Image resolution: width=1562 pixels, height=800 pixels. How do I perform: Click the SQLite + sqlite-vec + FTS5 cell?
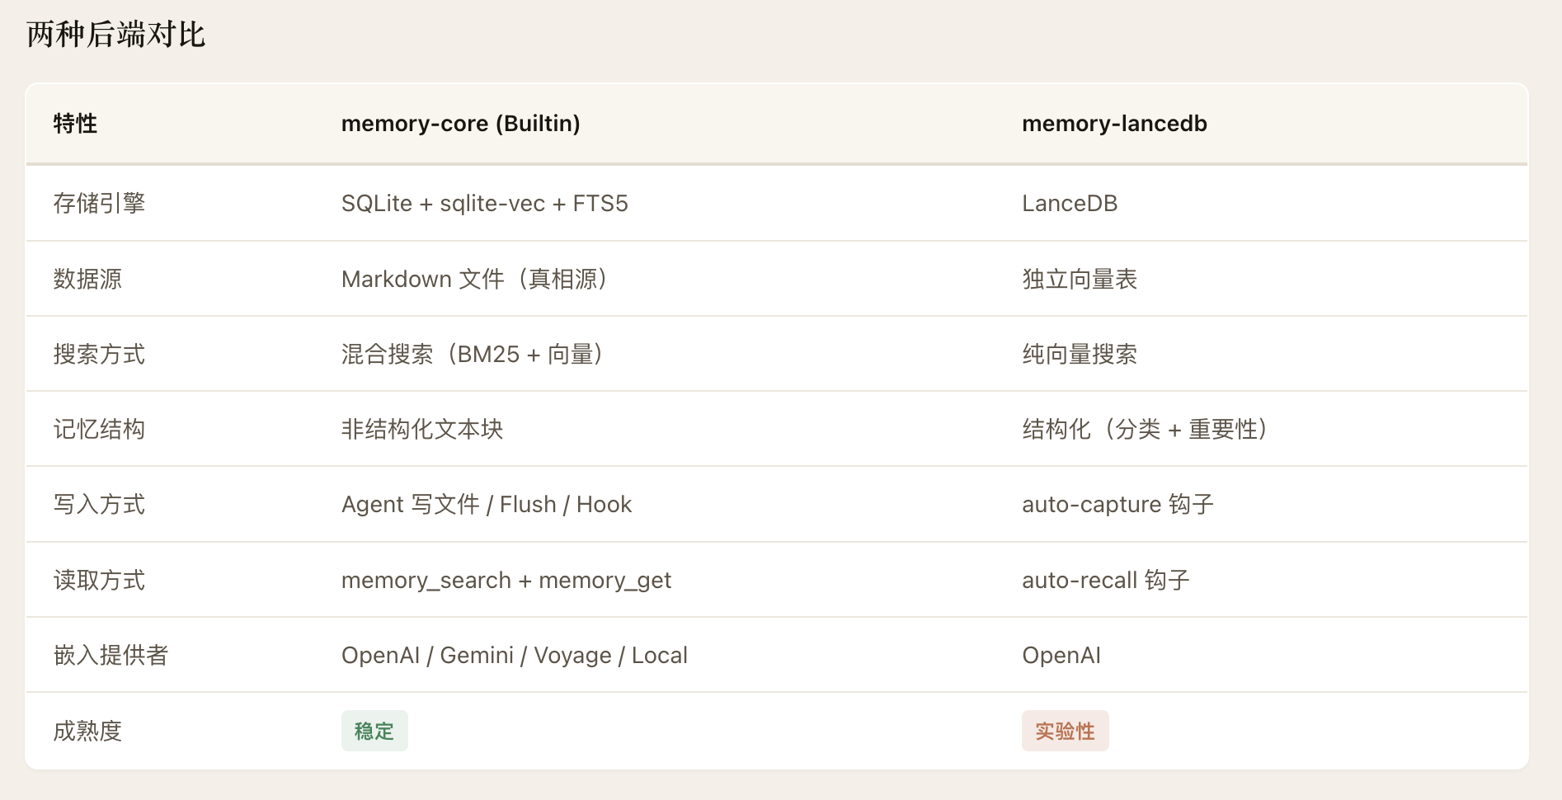pyautogui.click(x=484, y=204)
